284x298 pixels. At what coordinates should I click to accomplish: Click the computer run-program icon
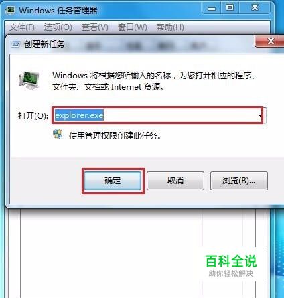tap(29, 80)
